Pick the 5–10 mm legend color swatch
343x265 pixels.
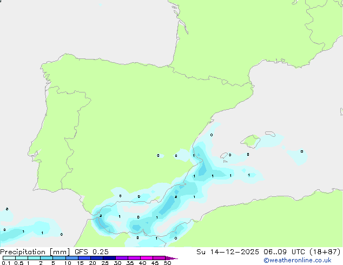click(x=59, y=258)
